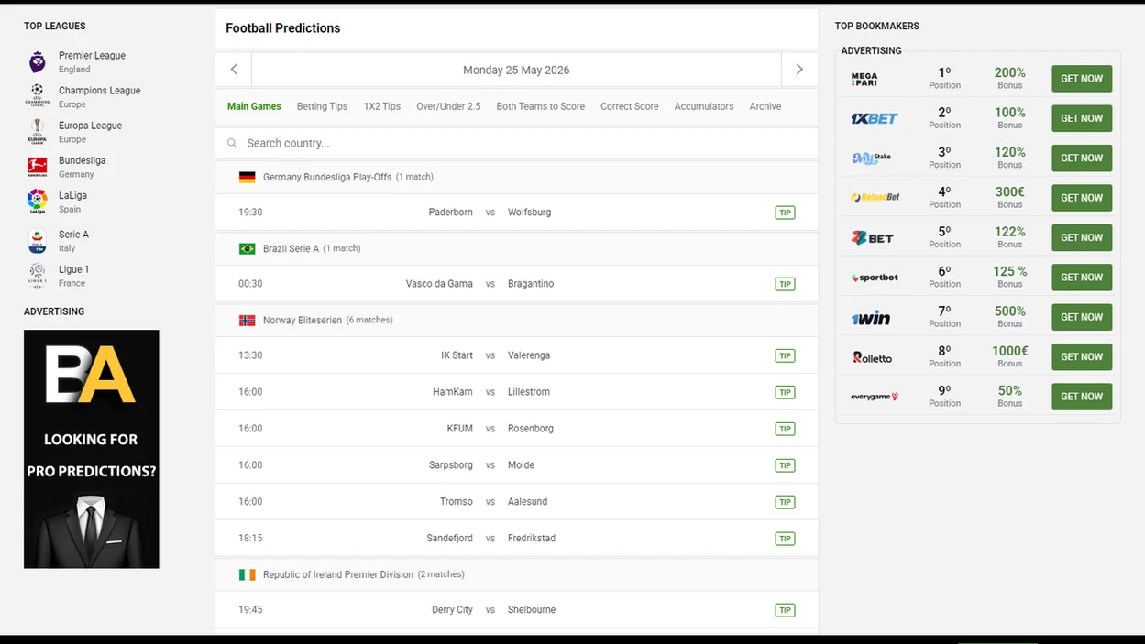Viewport: 1145px width, 644px height.
Task: Open Premier League logo icon
Action: coord(37,62)
